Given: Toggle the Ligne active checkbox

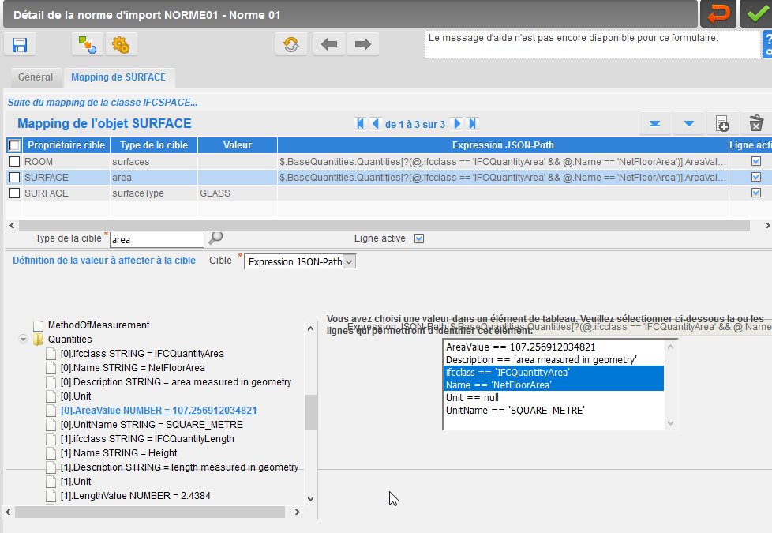Looking at the screenshot, I should pos(419,238).
